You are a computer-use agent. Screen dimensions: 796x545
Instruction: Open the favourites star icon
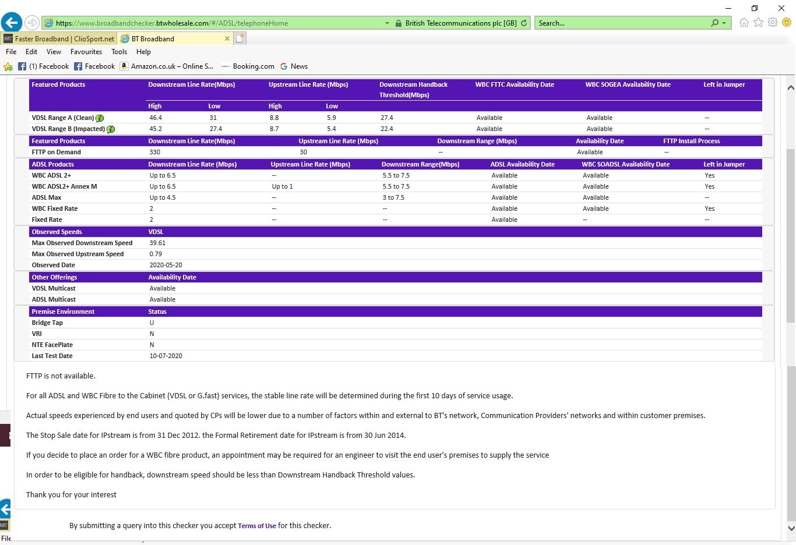pos(758,23)
